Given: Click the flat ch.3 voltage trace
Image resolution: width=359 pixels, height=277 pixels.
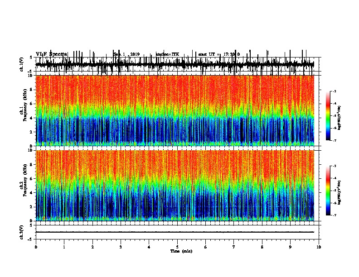Looking at the screenshot, I should pos(175,232).
